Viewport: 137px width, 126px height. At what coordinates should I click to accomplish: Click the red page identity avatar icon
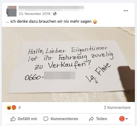click(122, 119)
